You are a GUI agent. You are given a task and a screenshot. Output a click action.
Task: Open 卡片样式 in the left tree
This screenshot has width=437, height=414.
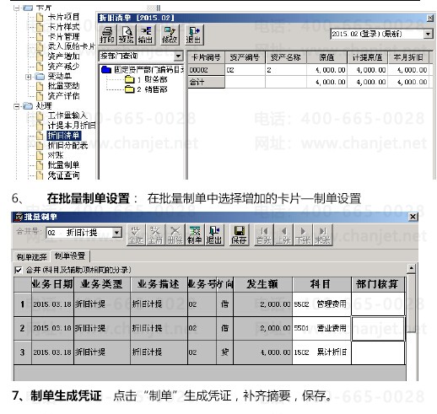pos(63,27)
